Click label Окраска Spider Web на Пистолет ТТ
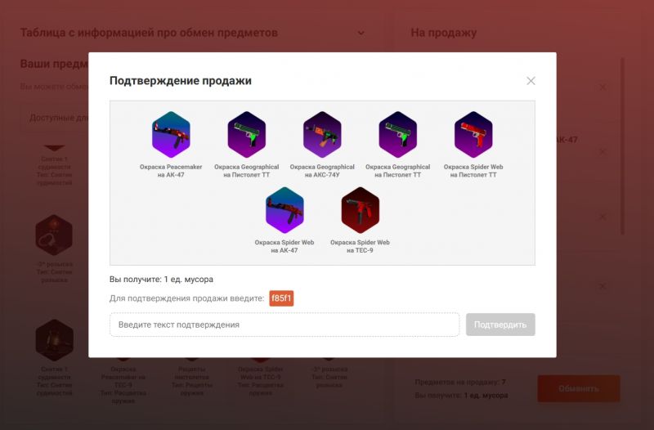Screen dimensions: 654x430 [473, 171]
